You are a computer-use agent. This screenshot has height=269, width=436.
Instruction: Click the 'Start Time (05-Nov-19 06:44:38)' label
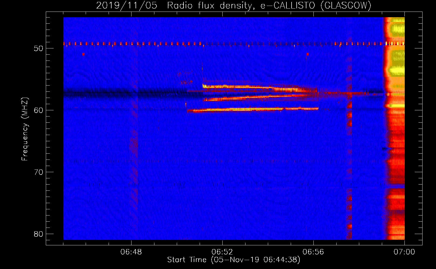234,260
